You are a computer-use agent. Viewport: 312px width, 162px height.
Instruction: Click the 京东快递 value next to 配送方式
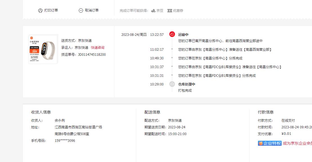(175, 120)
